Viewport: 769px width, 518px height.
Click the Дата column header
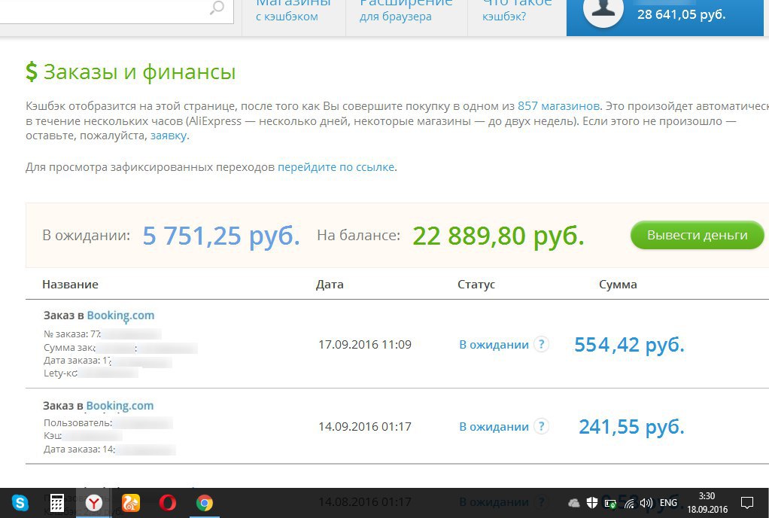click(330, 285)
